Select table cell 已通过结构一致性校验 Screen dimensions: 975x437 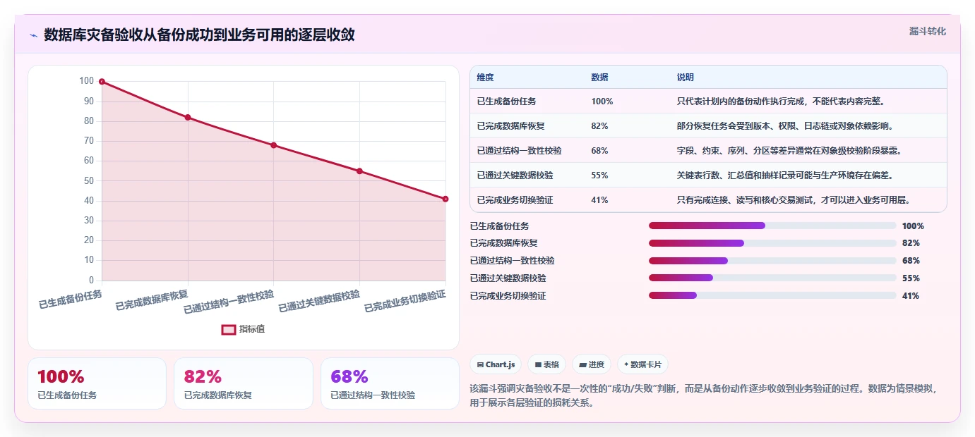click(x=519, y=151)
